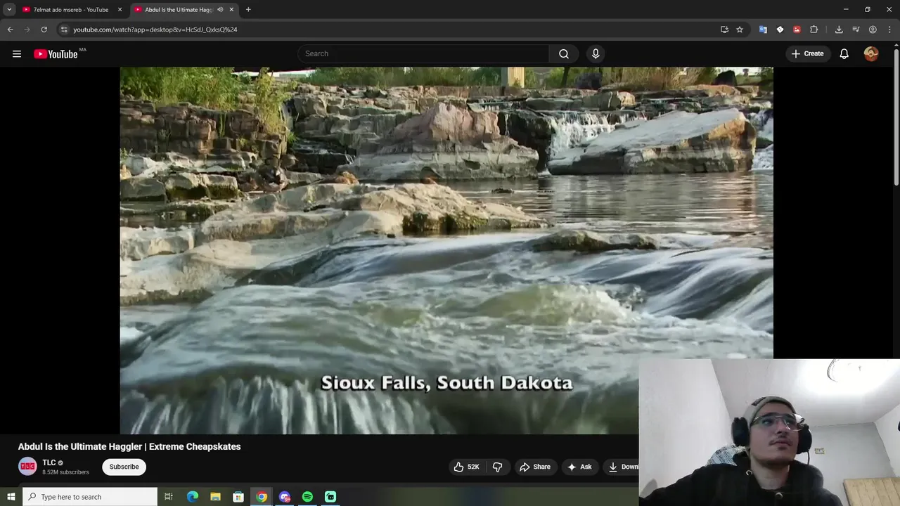Open YouTube notifications bell
The image size is (900, 506).
tap(844, 53)
